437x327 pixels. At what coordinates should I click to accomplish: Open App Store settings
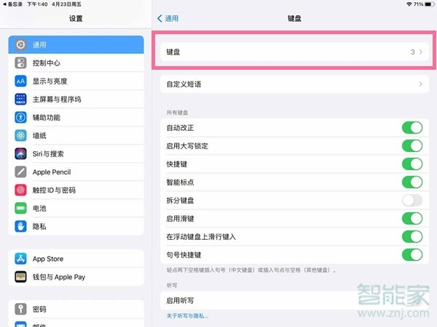click(x=76, y=259)
